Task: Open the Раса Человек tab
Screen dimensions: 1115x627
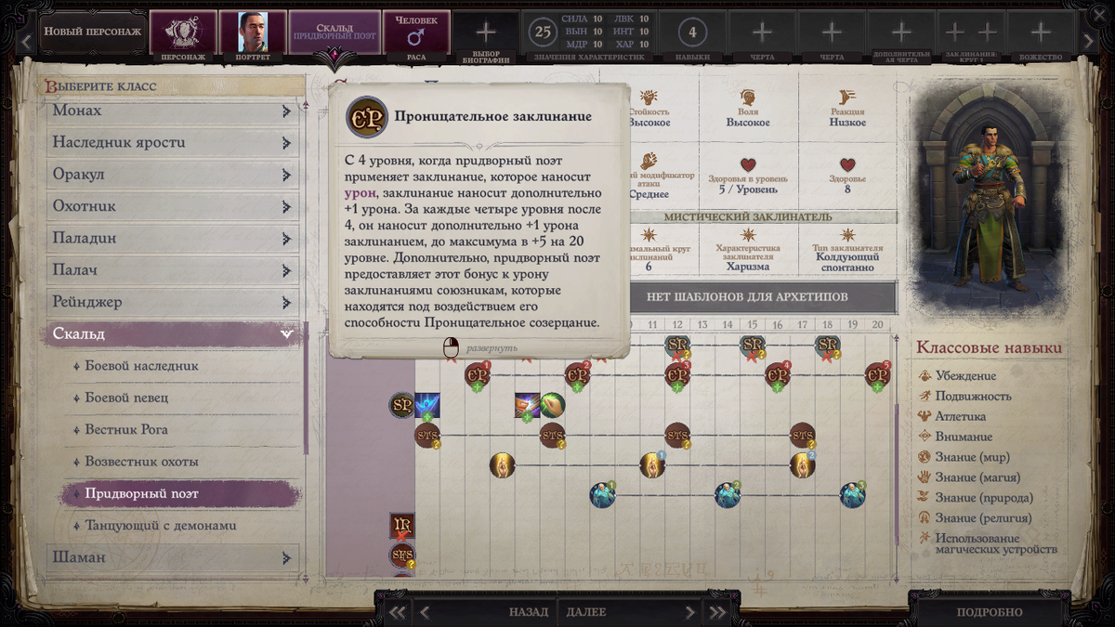Action: [416, 37]
